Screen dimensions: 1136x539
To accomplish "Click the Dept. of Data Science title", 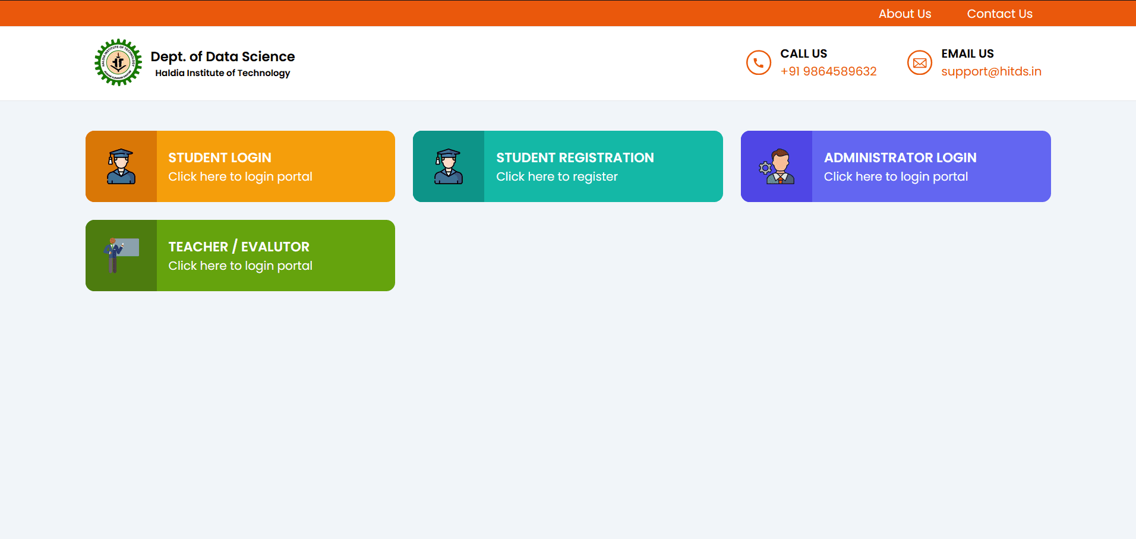I will [x=223, y=56].
